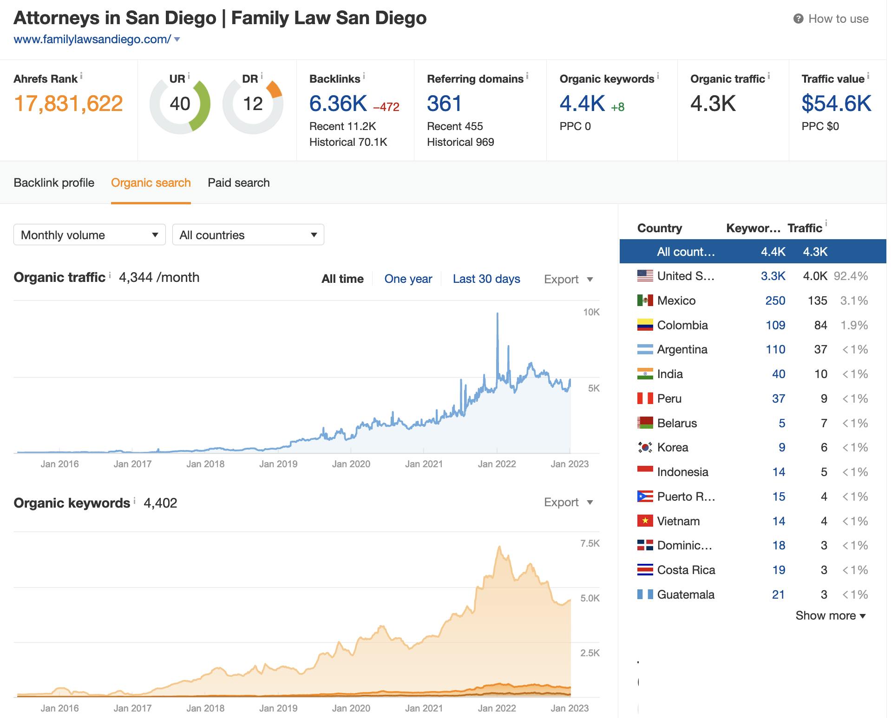The image size is (891, 718).
Task: Open the $54.6K traffic value
Action: pyautogui.click(x=836, y=104)
